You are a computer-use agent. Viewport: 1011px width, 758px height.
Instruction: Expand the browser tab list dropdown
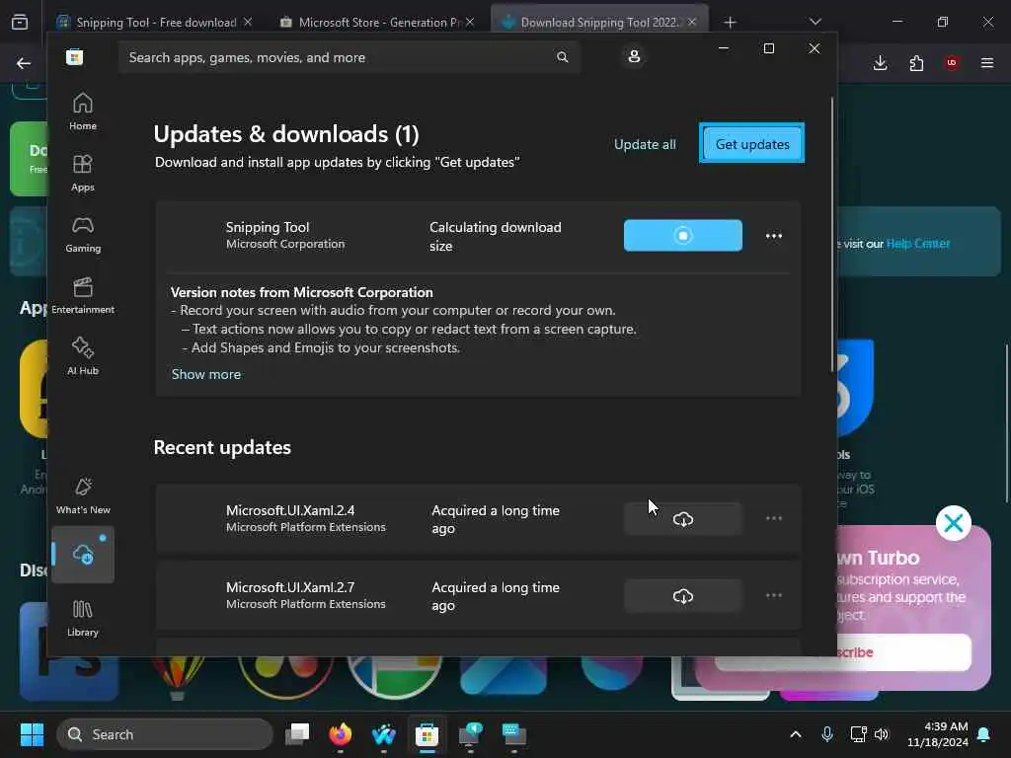815,22
